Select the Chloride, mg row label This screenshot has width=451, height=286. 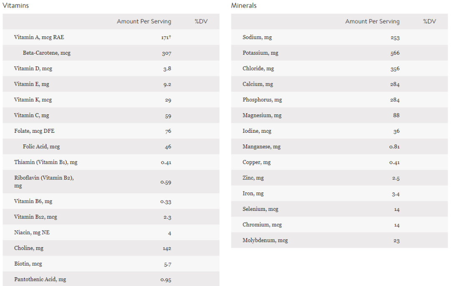[259, 68]
